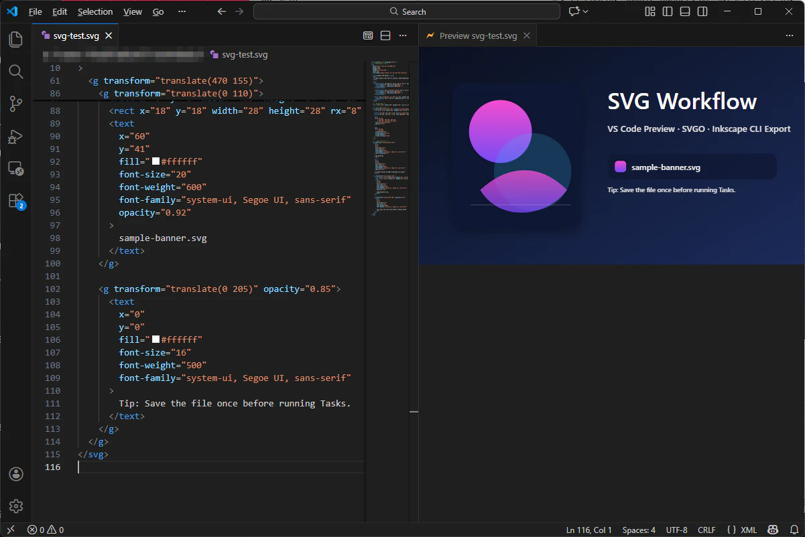Open the Selection menu

95,11
